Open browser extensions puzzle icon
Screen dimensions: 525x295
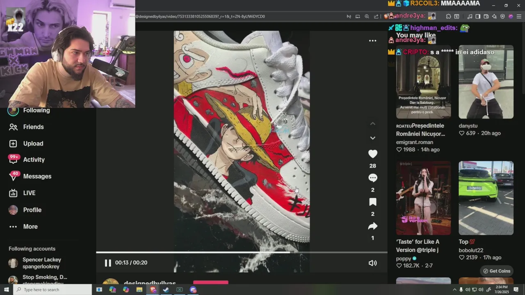(448, 16)
